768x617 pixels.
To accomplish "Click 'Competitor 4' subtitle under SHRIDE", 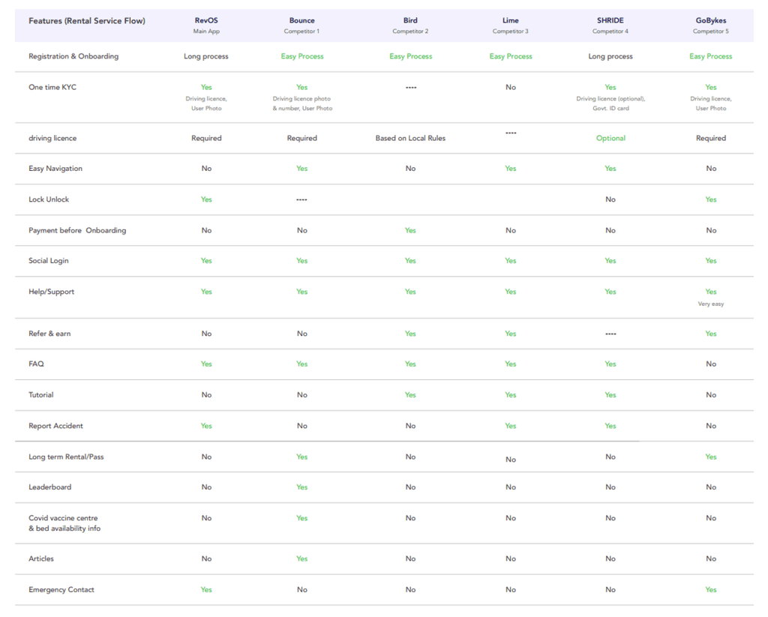I will point(610,31).
